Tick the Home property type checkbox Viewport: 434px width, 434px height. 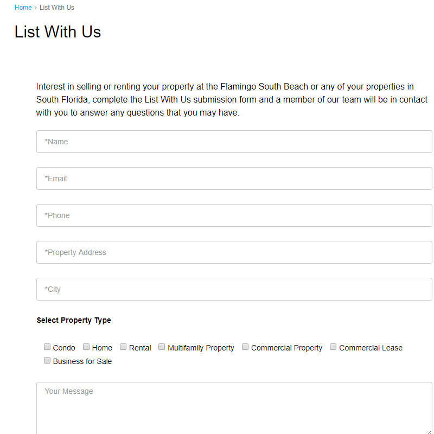click(x=86, y=347)
